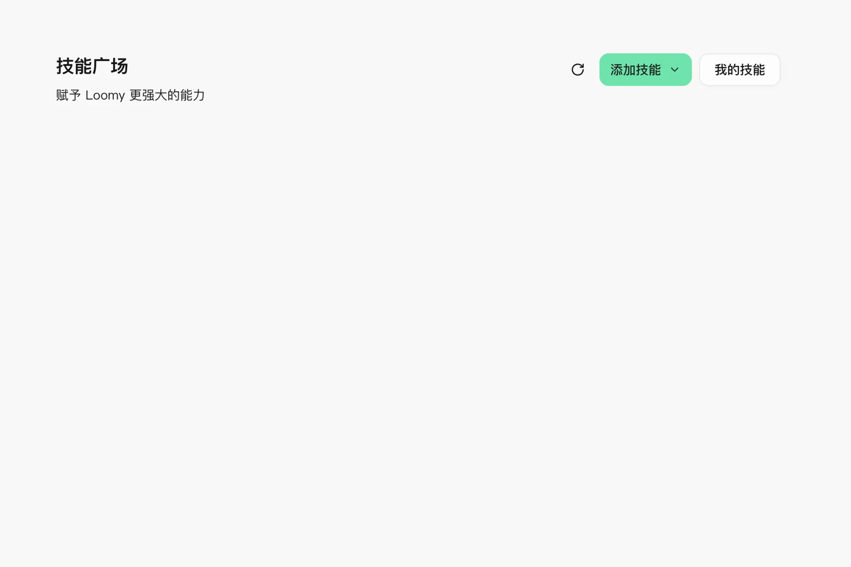Go to the 我的技能 page
851x567 pixels.
[x=740, y=70]
